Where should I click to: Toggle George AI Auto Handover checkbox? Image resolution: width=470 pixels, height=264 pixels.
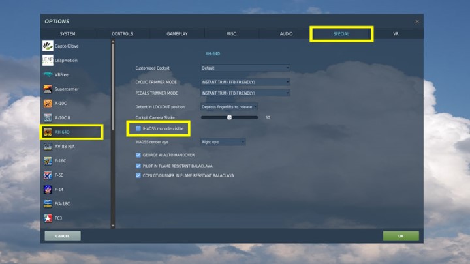click(x=138, y=155)
